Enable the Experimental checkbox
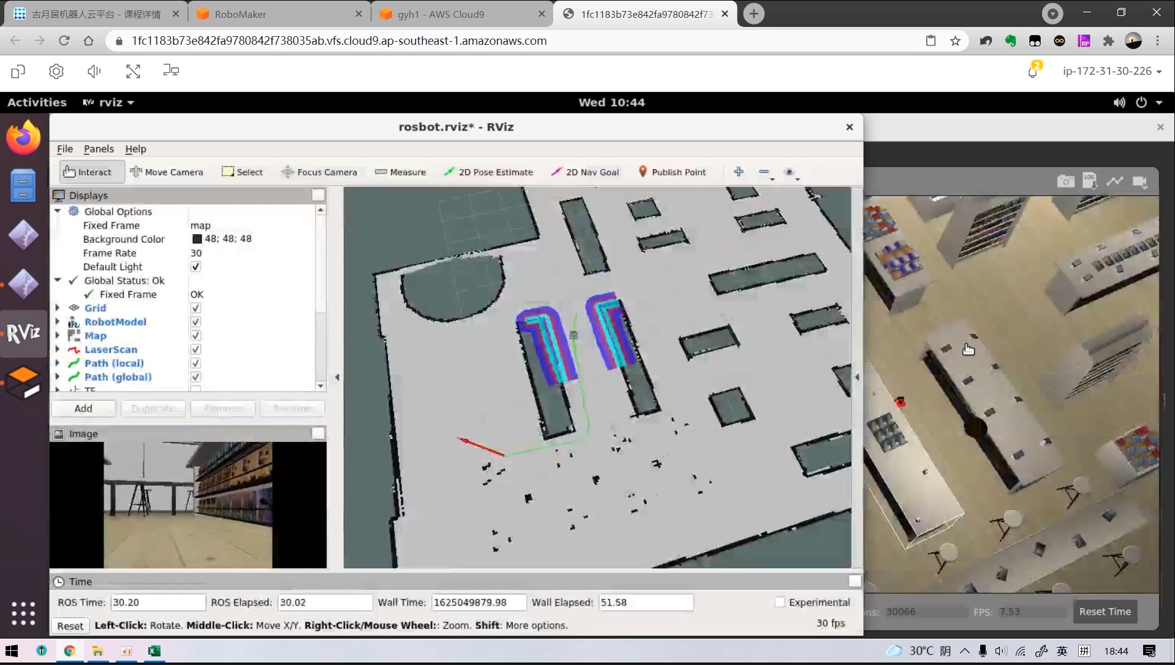This screenshot has width=1175, height=665. coord(780,602)
